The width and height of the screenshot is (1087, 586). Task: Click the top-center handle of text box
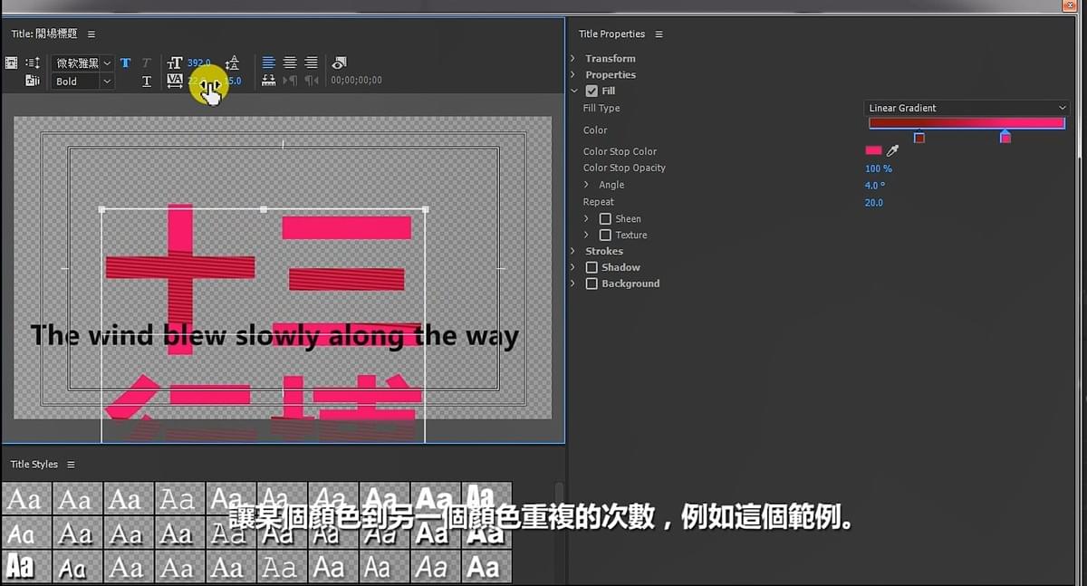click(x=264, y=209)
